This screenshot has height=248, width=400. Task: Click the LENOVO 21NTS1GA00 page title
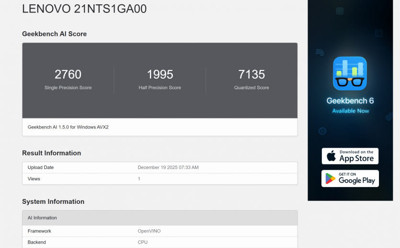(84, 9)
